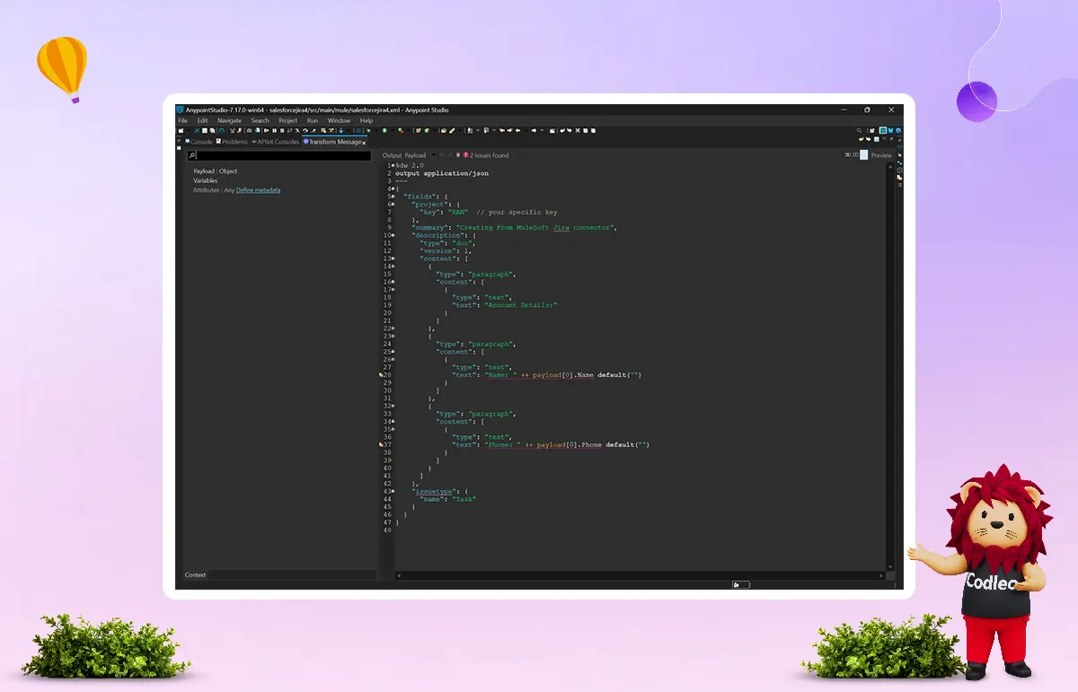The height and width of the screenshot is (692, 1078).
Task: Select the Variables row
Action: [206, 180]
